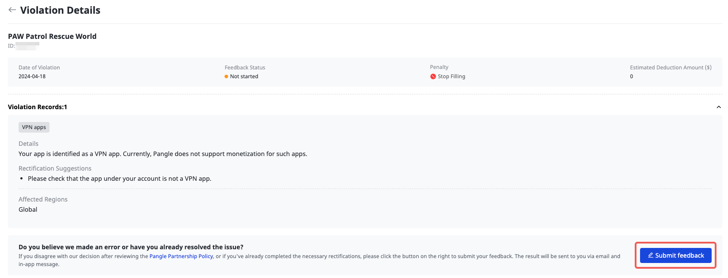Click the Violation Records:1 heading
This screenshot has width=728, height=278.
coord(38,107)
